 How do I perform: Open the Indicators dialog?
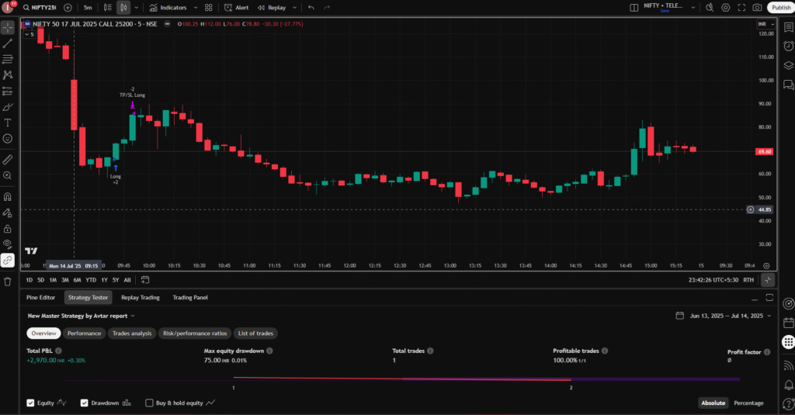point(168,8)
